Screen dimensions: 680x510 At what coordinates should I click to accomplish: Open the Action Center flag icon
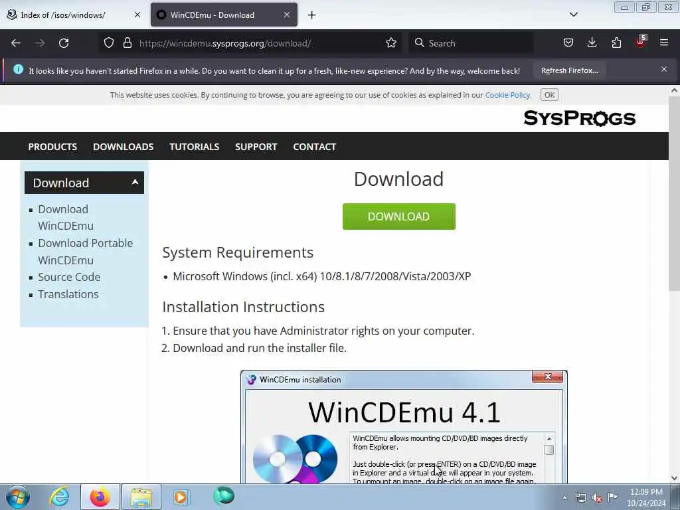click(x=612, y=497)
